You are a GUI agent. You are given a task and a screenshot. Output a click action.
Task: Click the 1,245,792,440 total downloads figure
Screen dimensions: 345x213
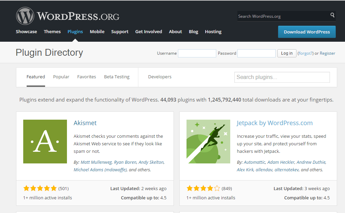[x=224, y=100]
